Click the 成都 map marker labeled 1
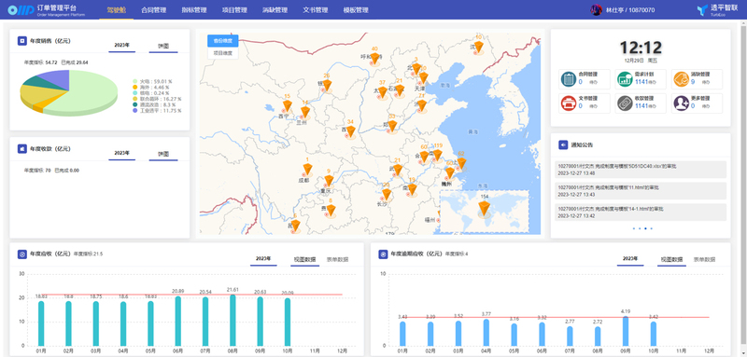Viewport: 747px width, 357px height. (307, 170)
